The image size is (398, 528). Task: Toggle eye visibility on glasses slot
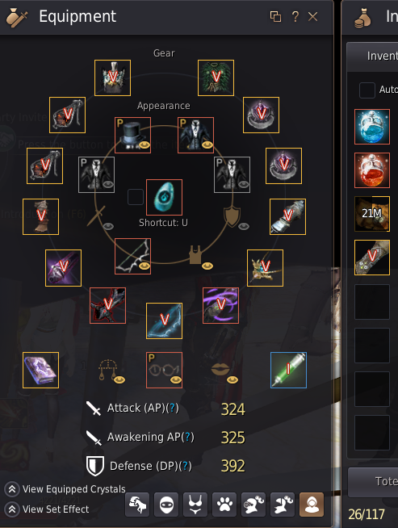click(x=175, y=379)
